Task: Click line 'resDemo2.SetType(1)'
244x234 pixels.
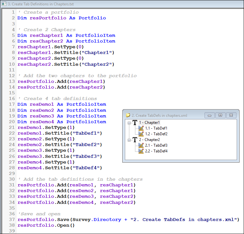Action: click(46, 139)
